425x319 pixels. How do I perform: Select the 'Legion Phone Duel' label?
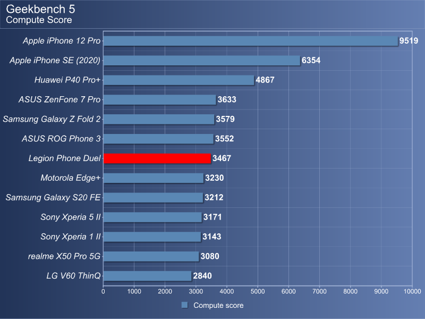(x=64, y=158)
